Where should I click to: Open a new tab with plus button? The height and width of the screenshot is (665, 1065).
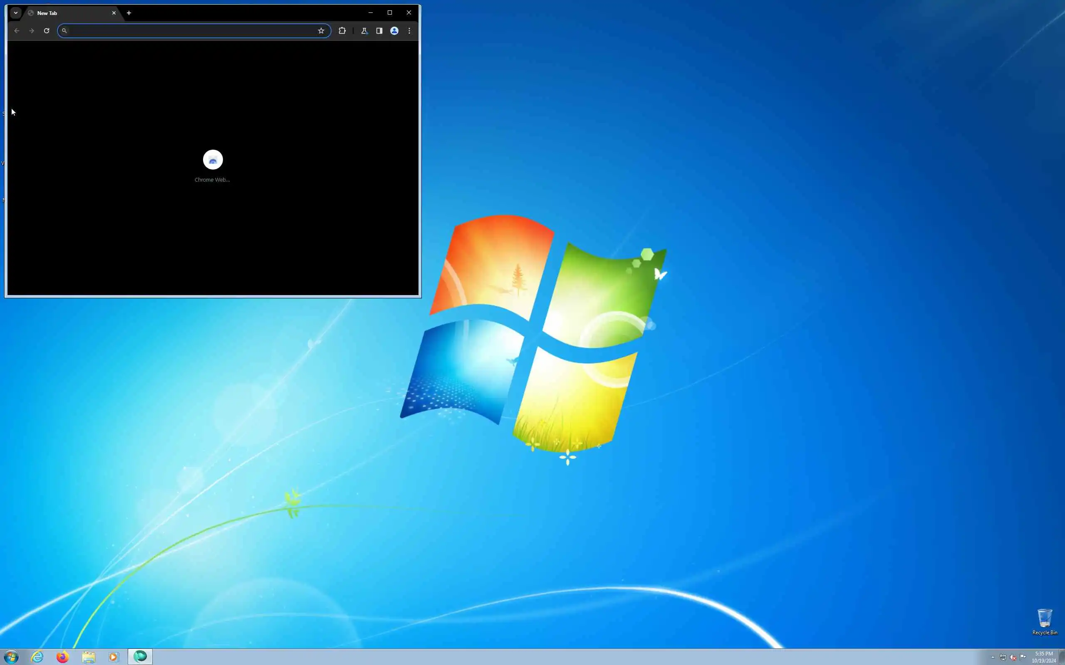[129, 13]
